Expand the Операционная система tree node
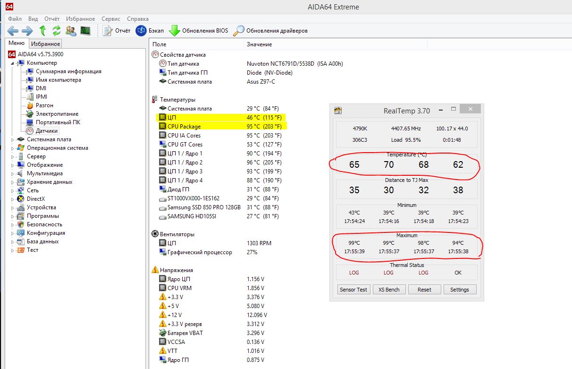 click(x=13, y=148)
